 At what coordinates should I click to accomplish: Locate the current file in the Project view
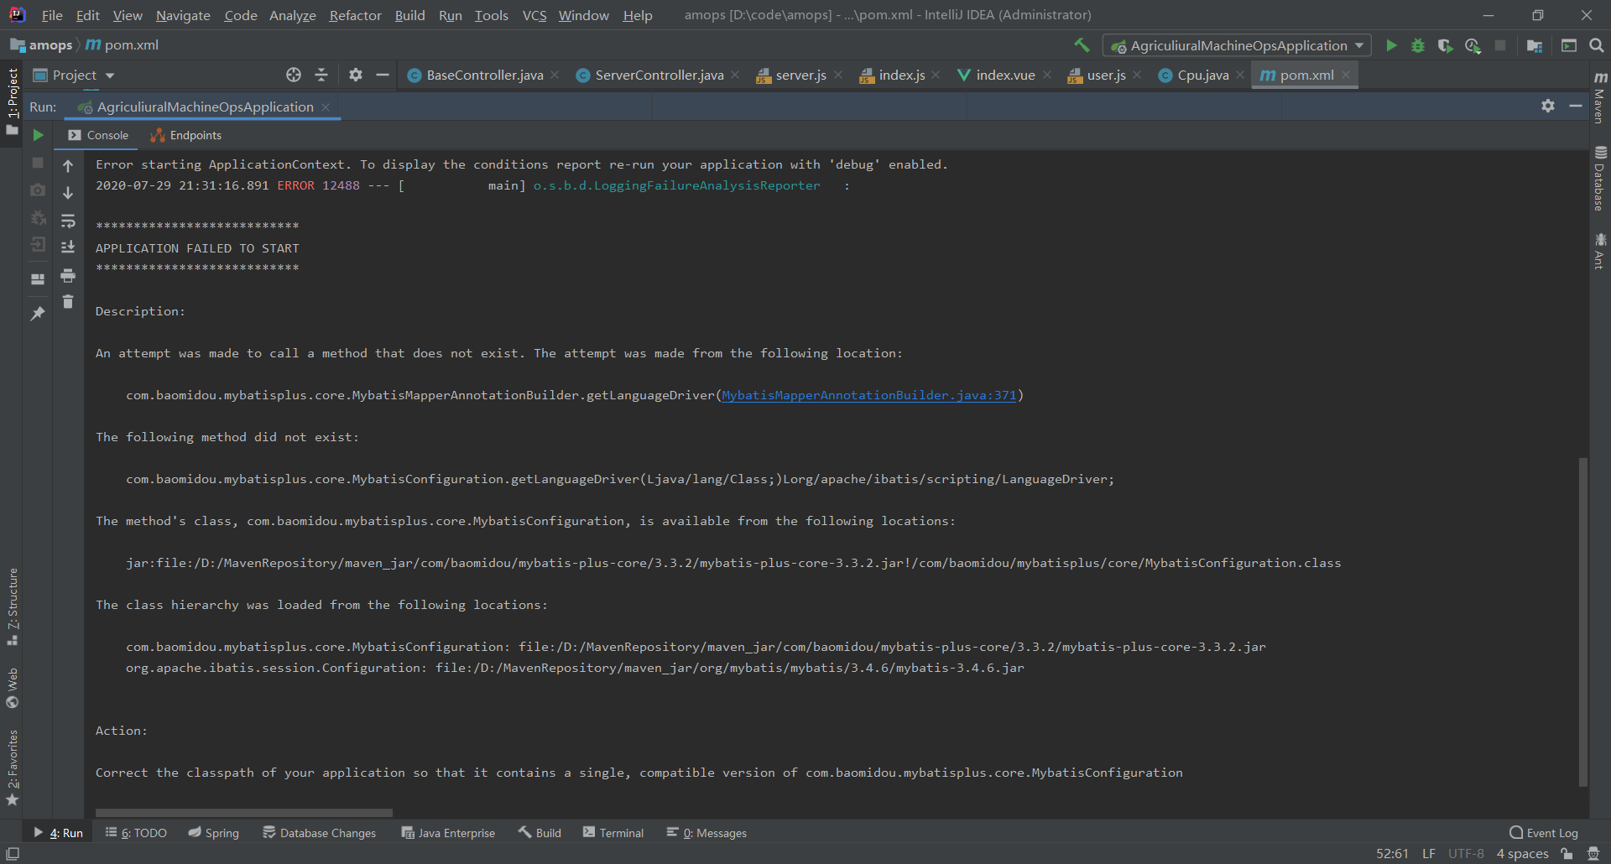tap(294, 75)
